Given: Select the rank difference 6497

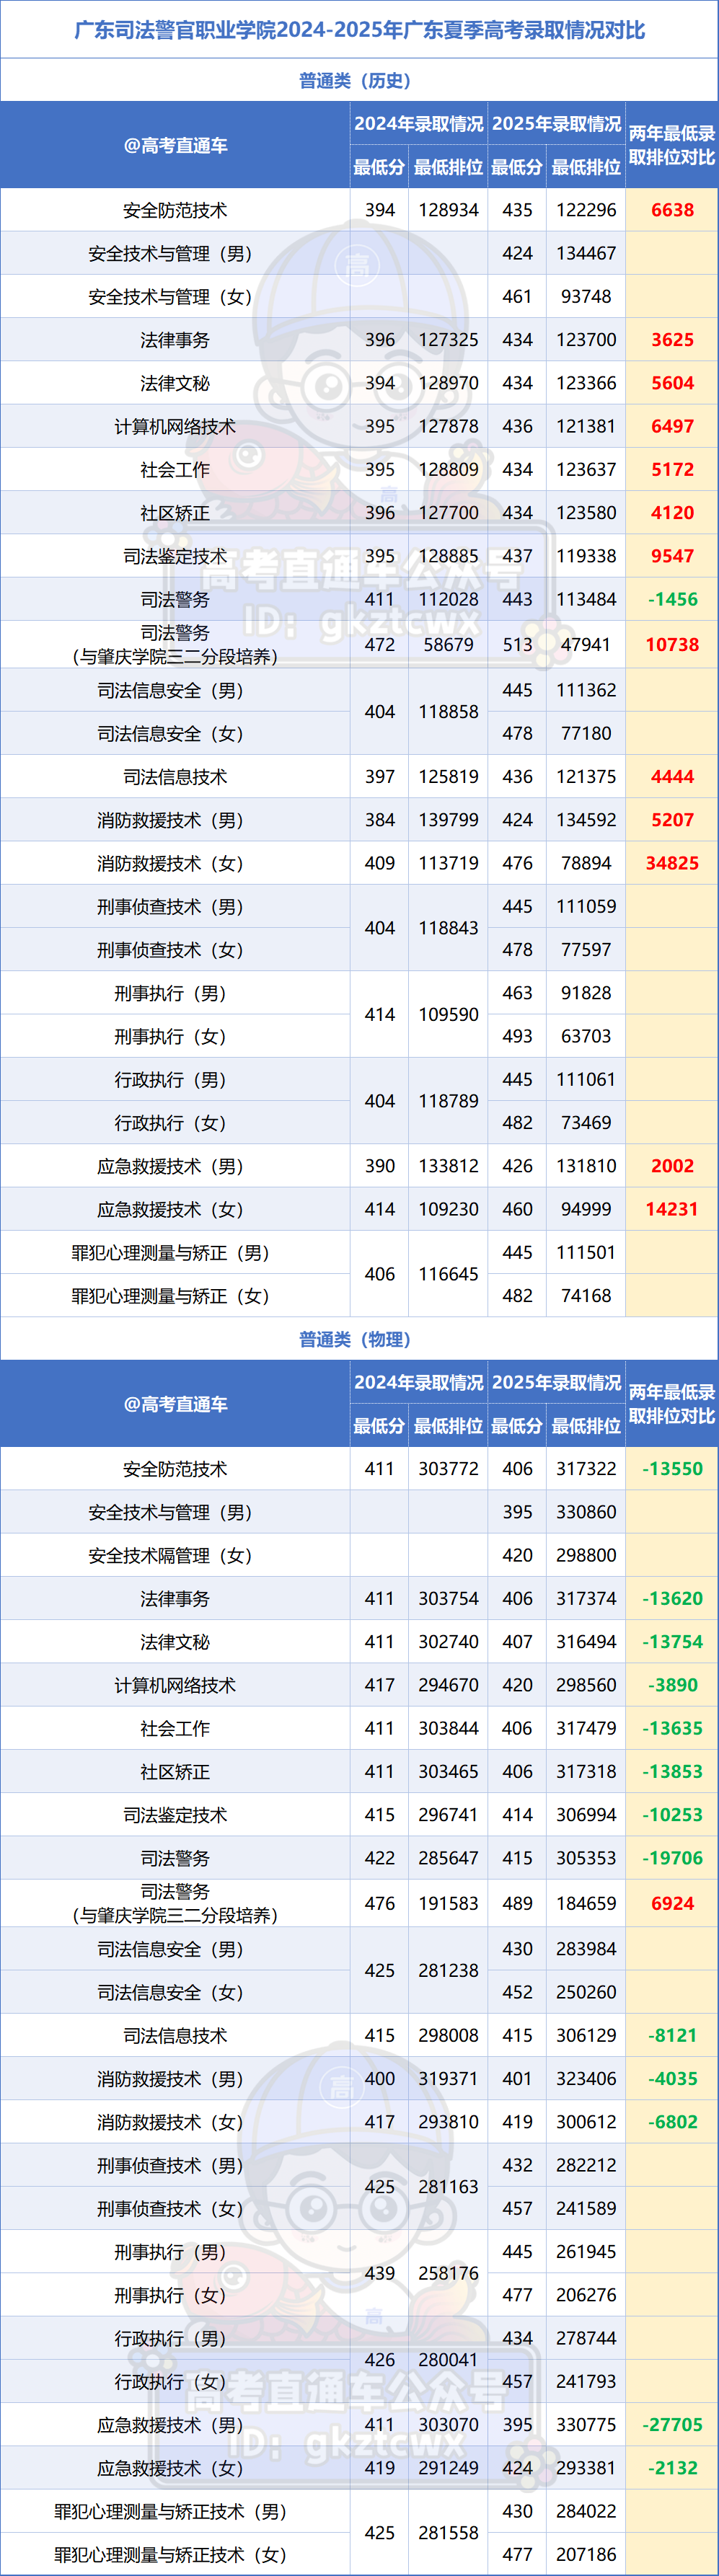Looking at the screenshot, I should coord(672,426).
